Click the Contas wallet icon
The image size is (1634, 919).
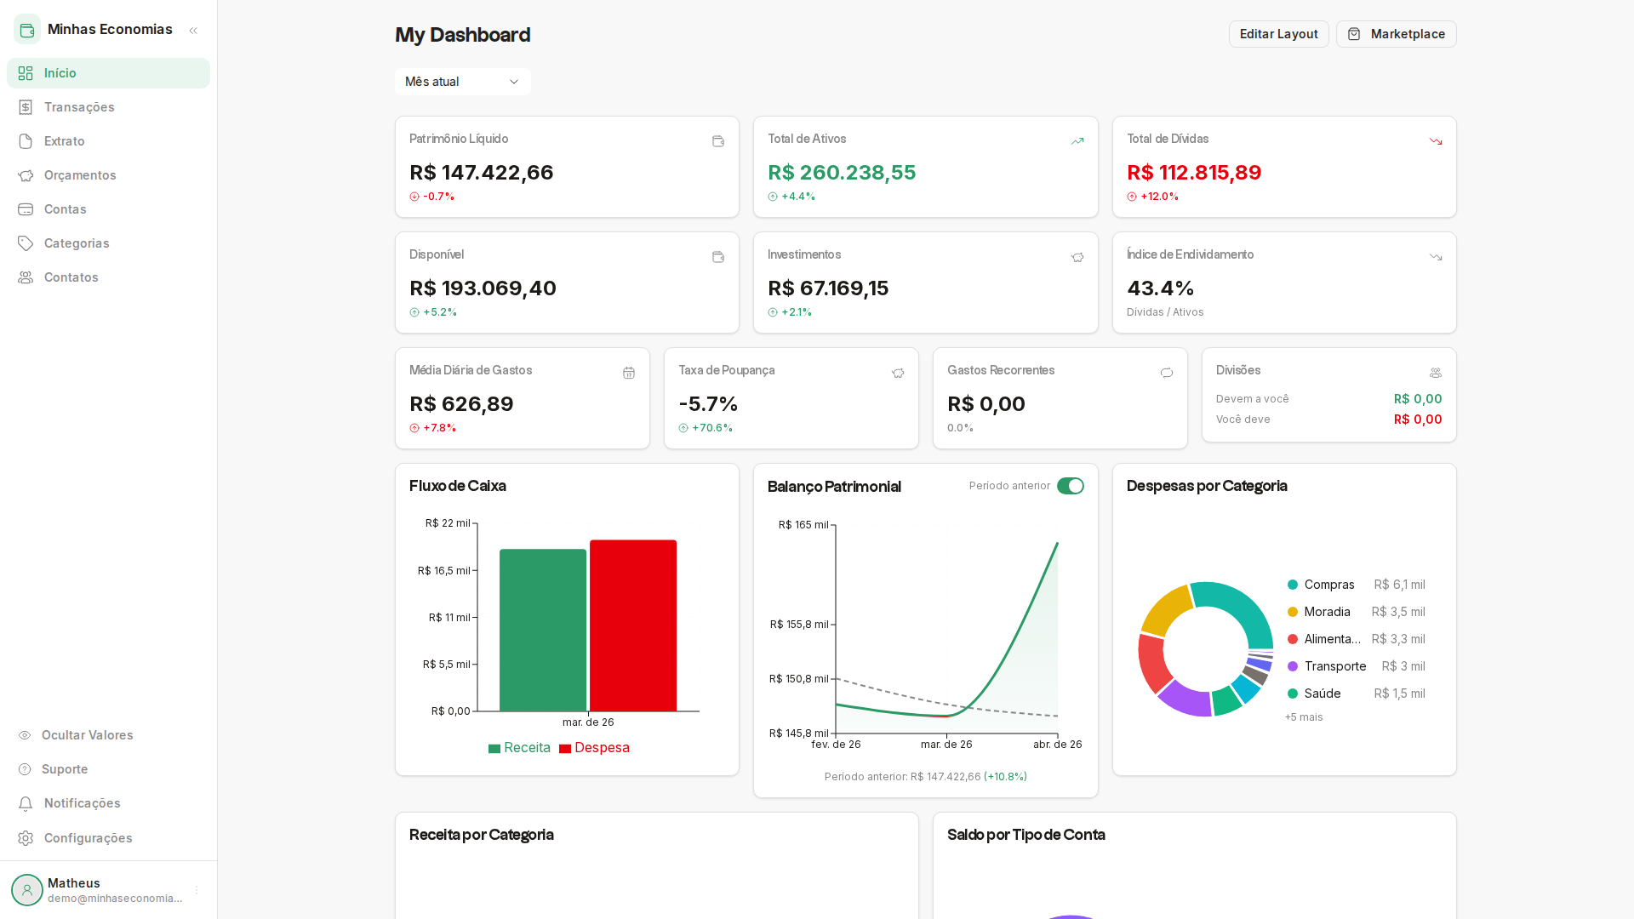pos(26,209)
